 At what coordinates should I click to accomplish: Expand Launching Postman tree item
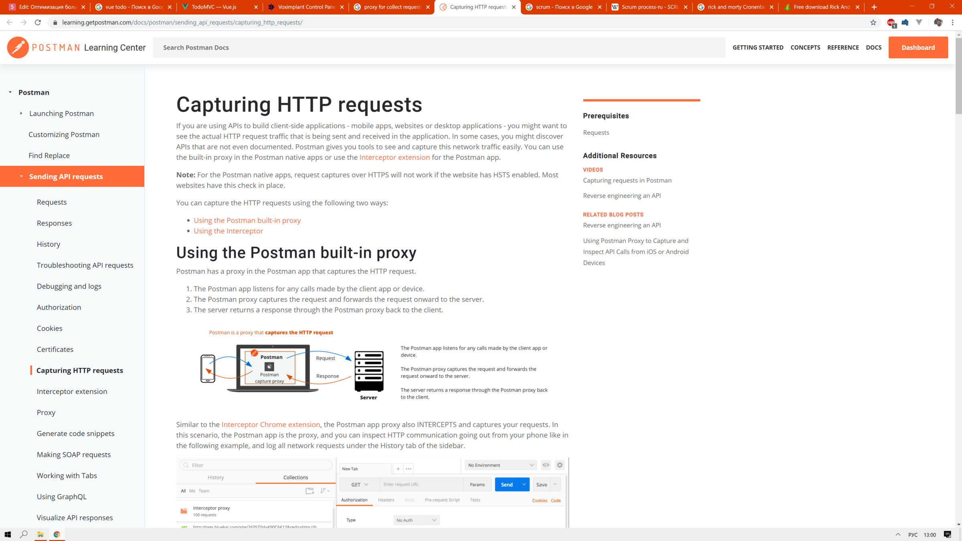(21, 113)
